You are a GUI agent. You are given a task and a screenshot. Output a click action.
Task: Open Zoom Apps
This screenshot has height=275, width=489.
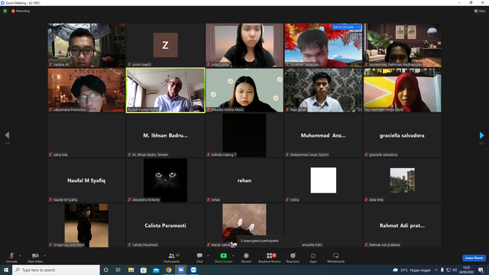(313, 257)
